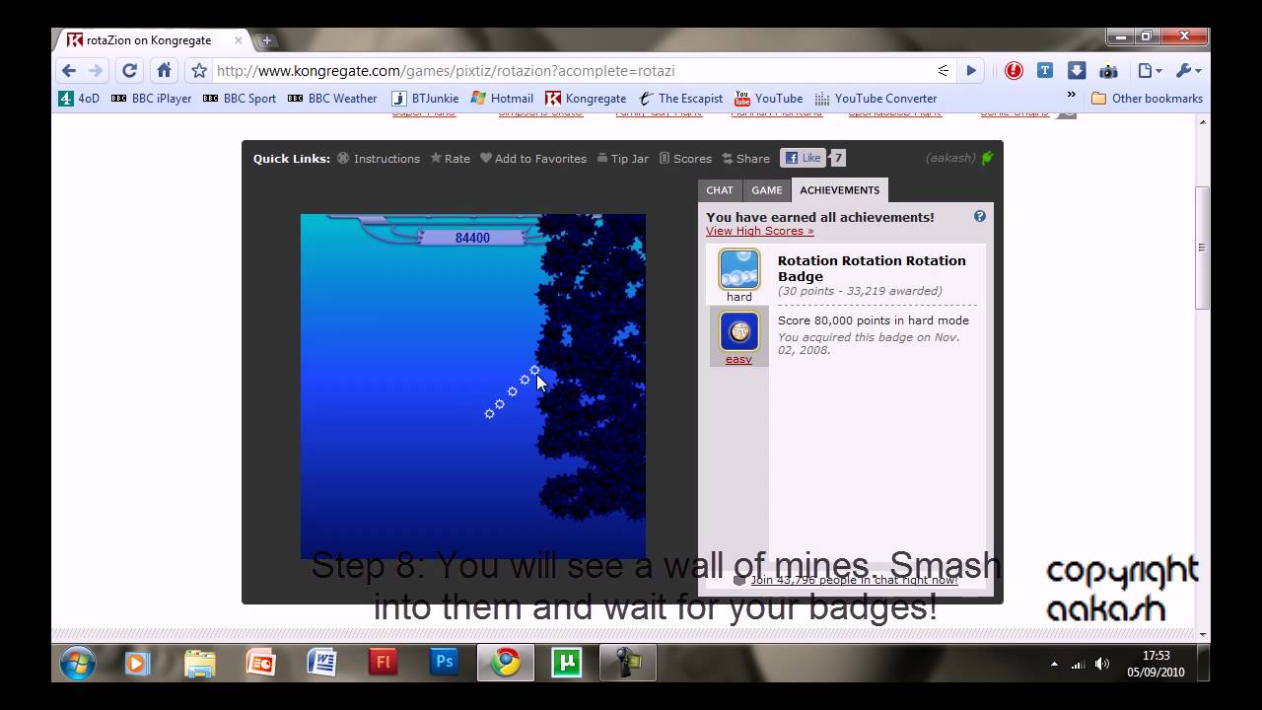
Task: Open Windows Explorer from taskbar
Action: click(x=199, y=664)
